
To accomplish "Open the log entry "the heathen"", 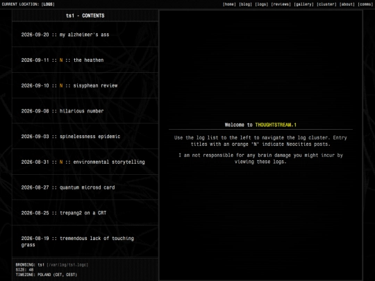I will tap(85, 60).
